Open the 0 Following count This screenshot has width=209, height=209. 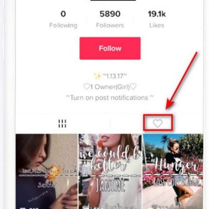point(63,14)
